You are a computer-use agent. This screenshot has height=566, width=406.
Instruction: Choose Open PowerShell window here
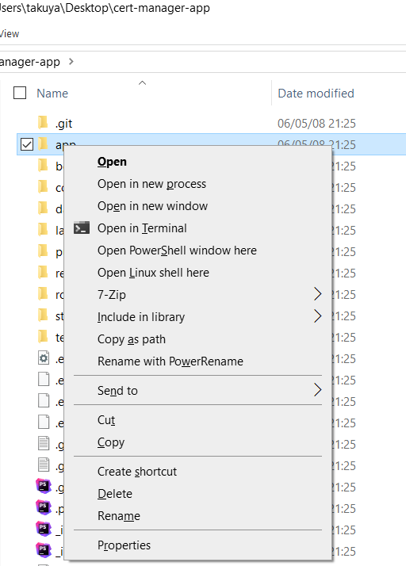177,250
